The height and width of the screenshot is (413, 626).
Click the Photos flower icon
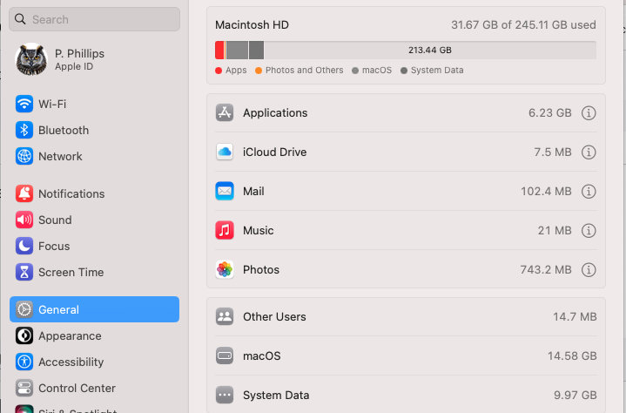[x=225, y=269]
